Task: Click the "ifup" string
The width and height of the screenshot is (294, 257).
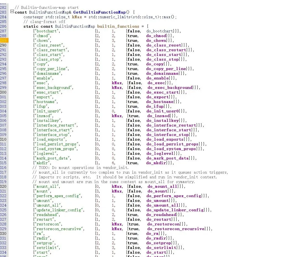Action: [41, 106]
